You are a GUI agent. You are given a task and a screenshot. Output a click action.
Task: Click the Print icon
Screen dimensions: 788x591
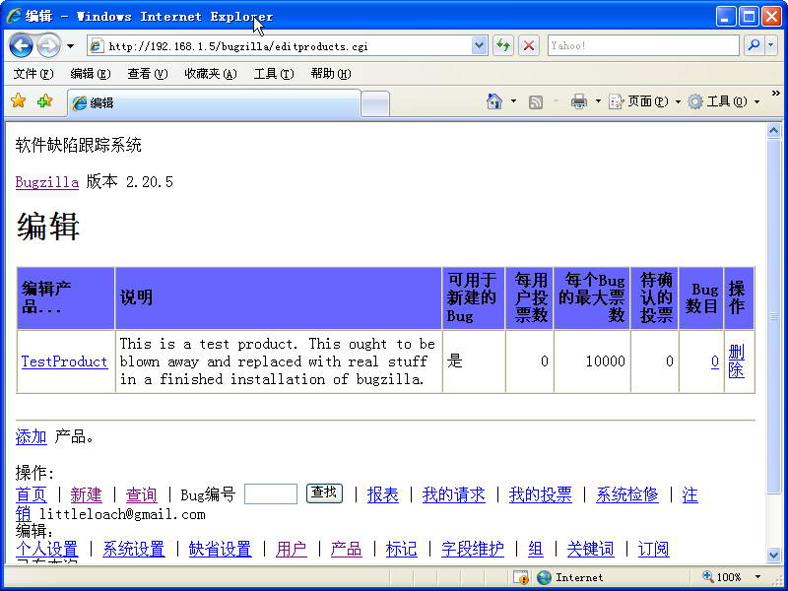[x=579, y=101]
